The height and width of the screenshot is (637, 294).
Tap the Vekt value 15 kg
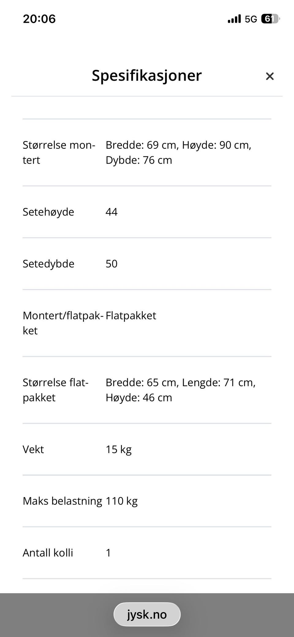(x=119, y=449)
